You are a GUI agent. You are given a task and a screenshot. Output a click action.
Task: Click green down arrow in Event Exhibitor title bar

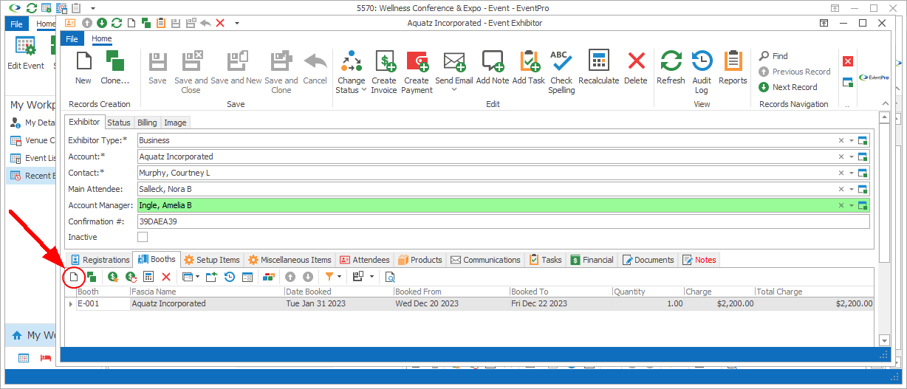pos(102,24)
